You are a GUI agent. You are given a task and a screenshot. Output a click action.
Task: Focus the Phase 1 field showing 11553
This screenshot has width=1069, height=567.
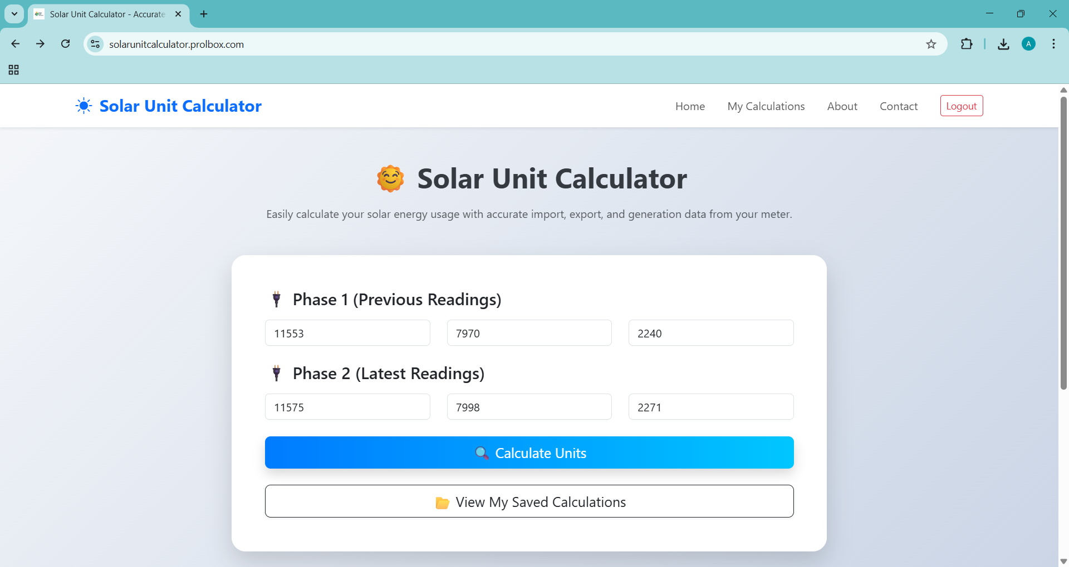347,333
